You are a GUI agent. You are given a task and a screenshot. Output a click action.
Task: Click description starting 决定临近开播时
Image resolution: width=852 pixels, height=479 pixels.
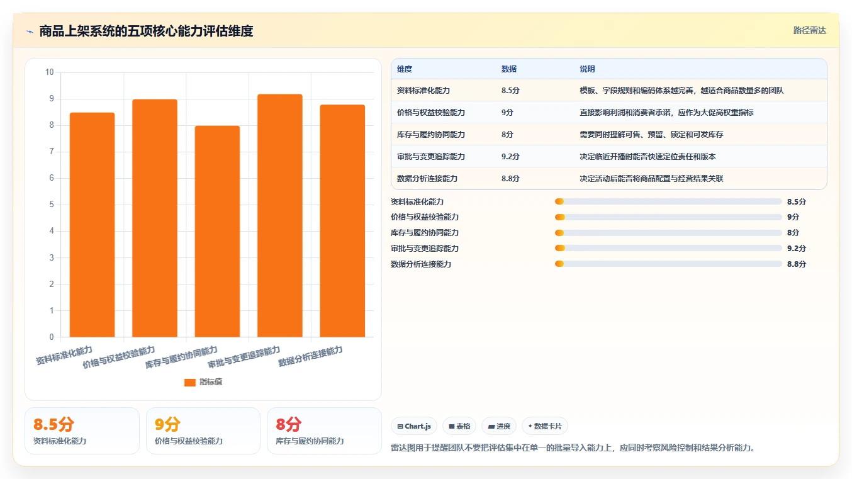[x=647, y=157]
